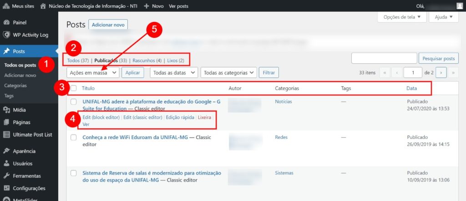
Task: Click the user avatar in the top bar
Action: [460, 6]
